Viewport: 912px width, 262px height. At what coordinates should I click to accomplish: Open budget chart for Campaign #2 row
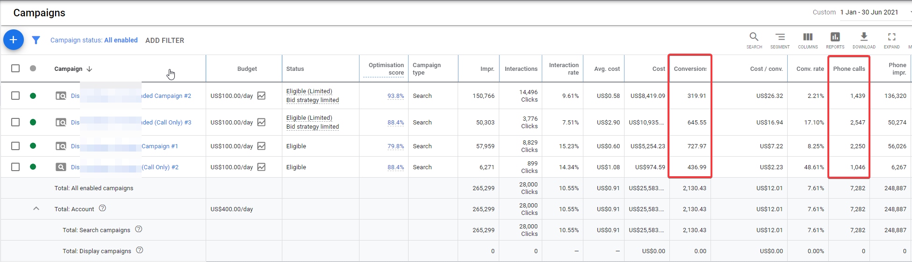tap(261, 96)
